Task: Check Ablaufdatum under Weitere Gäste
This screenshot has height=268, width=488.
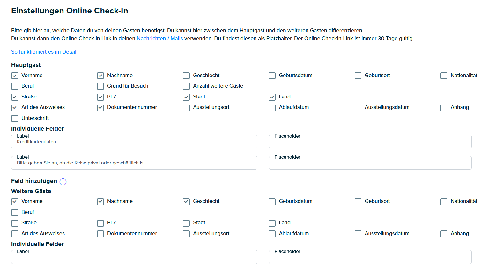Action: tap(272, 234)
